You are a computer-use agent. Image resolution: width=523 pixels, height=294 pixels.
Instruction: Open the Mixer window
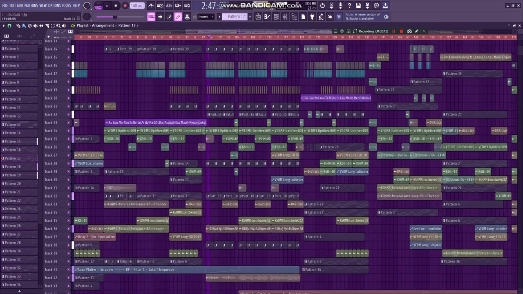(x=285, y=17)
